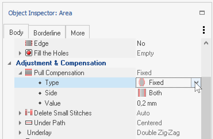This screenshot has height=139, width=213.
Task: Switch to the Borderline tab
Action: (x=47, y=32)
